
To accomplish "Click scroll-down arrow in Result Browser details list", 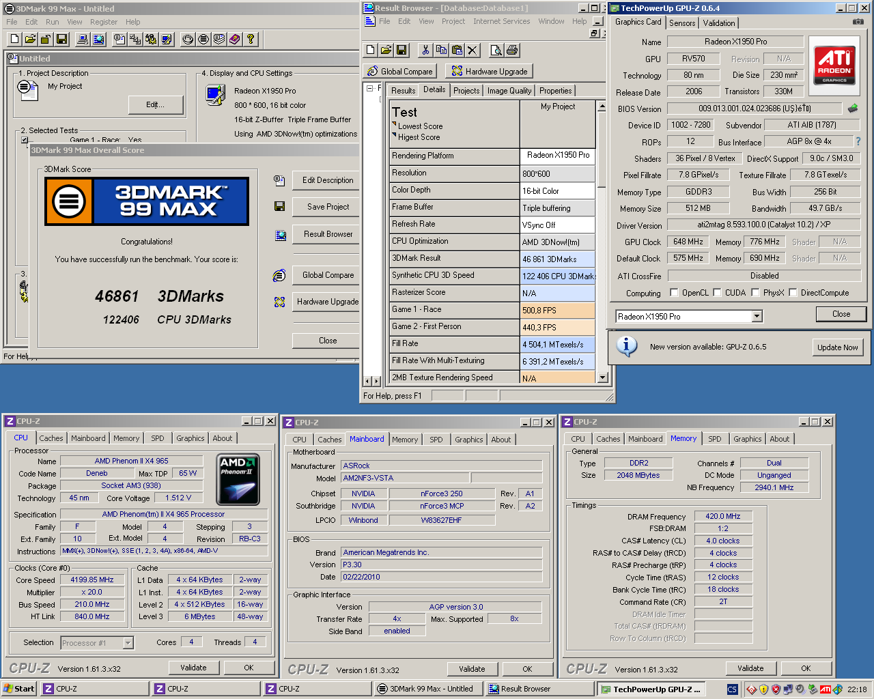I will tap(602, 377).
